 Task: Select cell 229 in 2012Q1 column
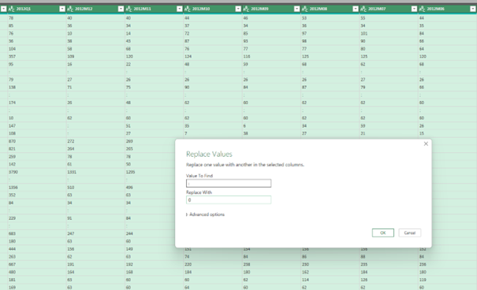(37, 218)
